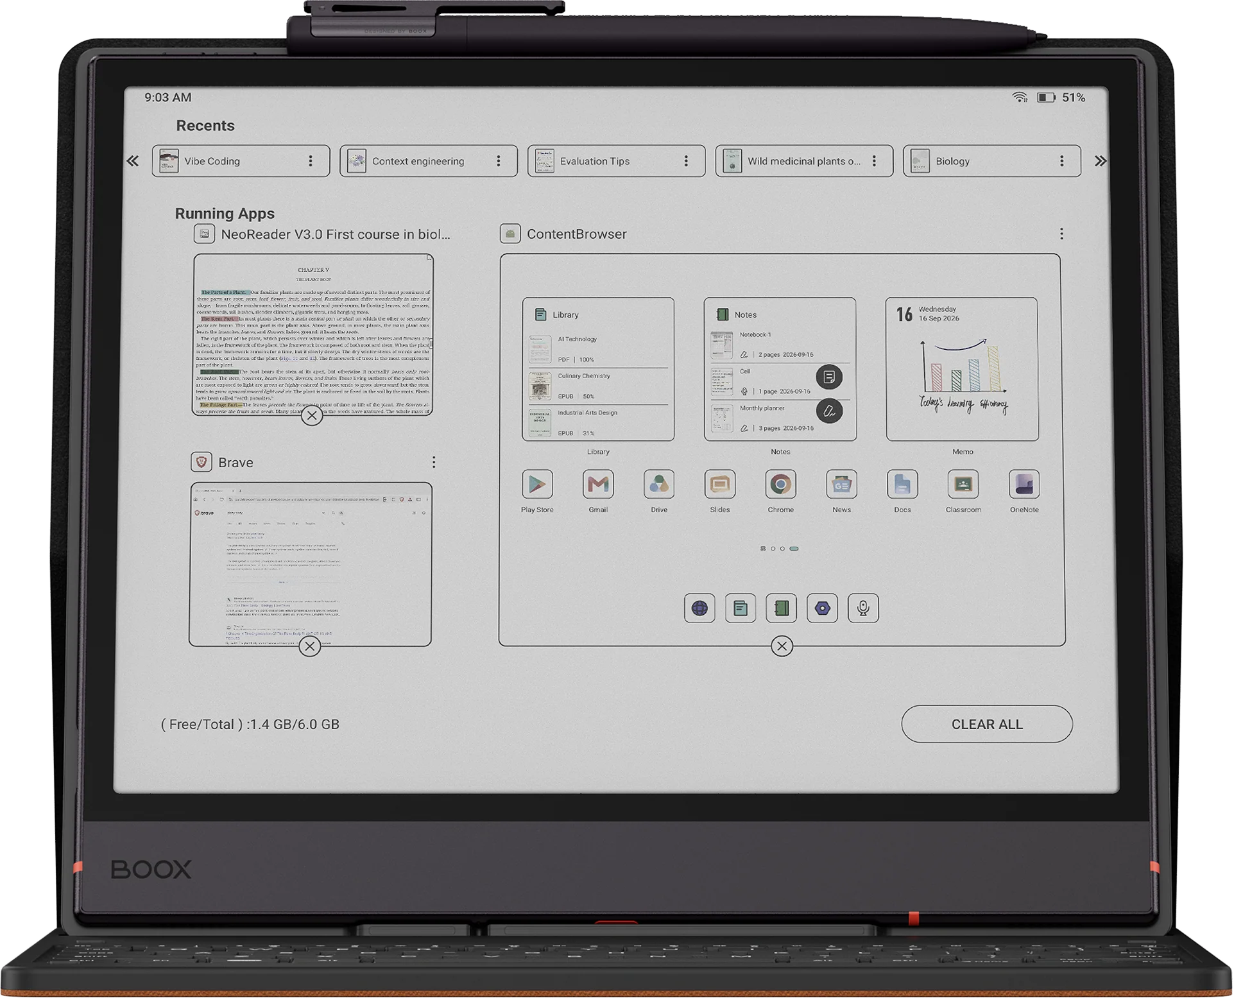Open Notebook 1 in Notes widget
Screen dimensions: 1234x998
pyautogui.click(x=780, y=345)
